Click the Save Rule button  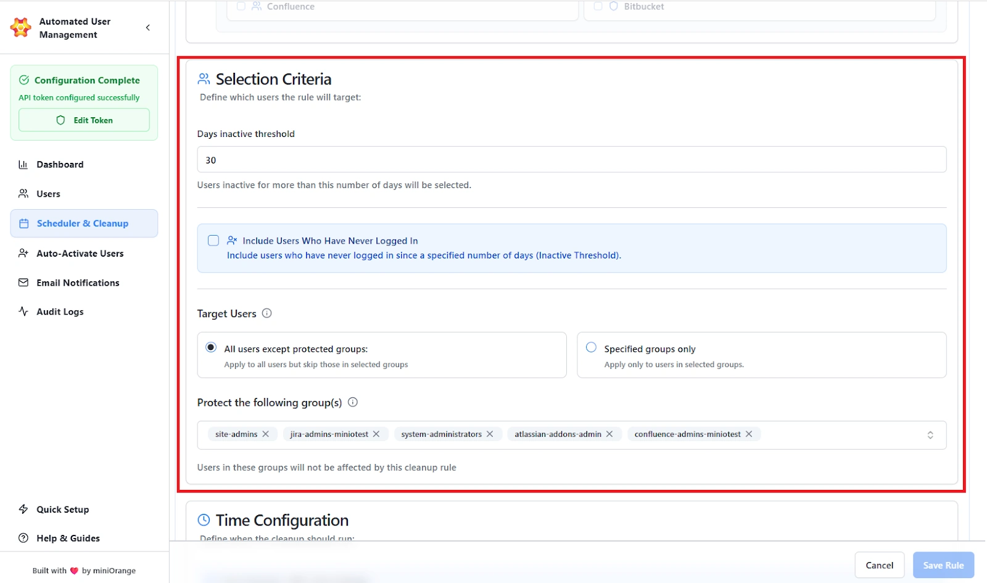[943, 564]
